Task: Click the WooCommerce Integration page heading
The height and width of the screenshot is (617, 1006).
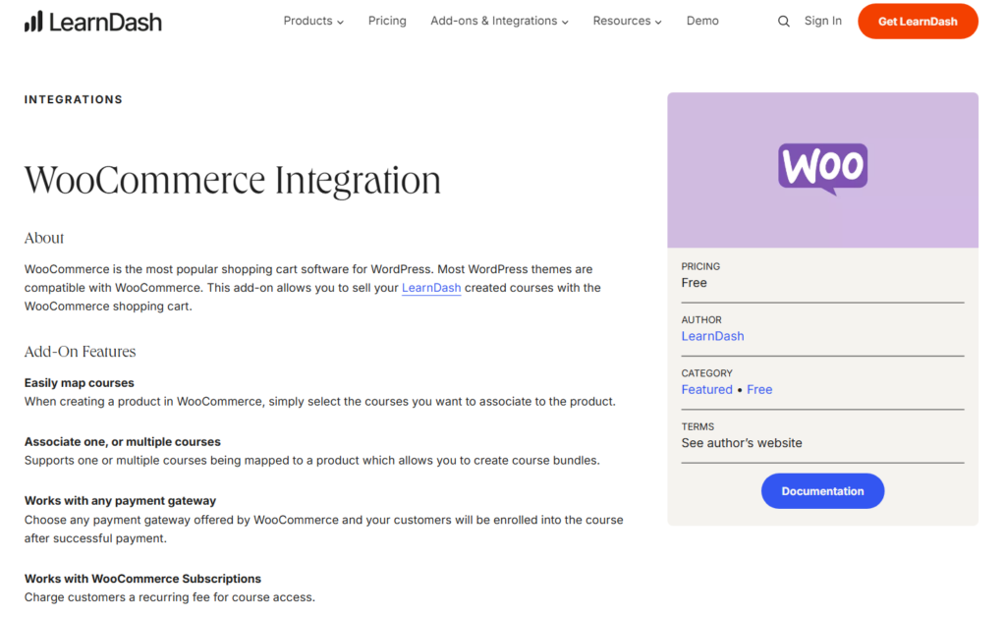Action: coord(232,180)
